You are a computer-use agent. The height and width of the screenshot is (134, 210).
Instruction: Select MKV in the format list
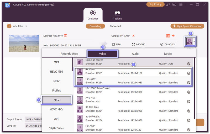coord(56,100)
